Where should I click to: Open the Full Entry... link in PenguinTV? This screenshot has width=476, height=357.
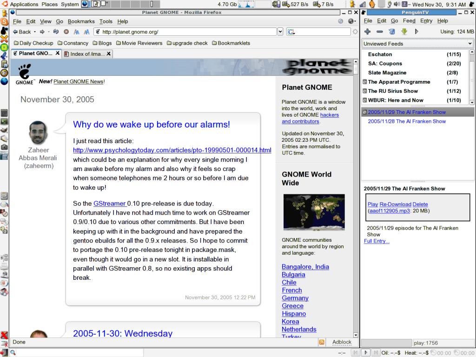pyautogui.click(x=377, y=241)
